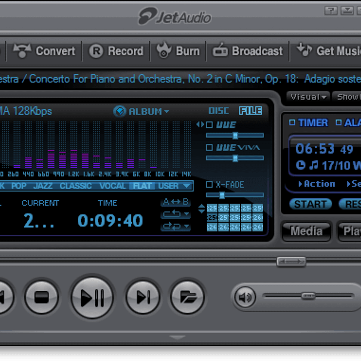Click the scrolling Concerto track title
361x361 pixels.
click(x=180, y=79)
